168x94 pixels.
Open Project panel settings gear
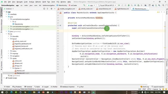coord(51,9)
